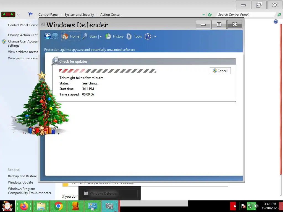The image size is (283, 212).
Task: Open Change Action Center settings link
Action: 23,35
